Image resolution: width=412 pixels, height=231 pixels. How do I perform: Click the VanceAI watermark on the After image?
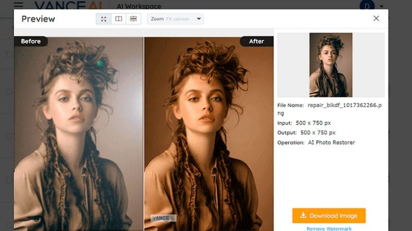point(163,218)
